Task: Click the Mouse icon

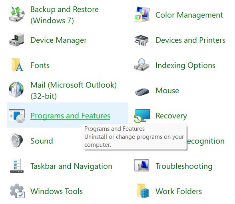Action: (x=142, y=91)
